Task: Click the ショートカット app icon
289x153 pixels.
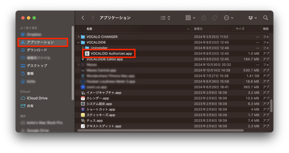Action: coord(83,109)
